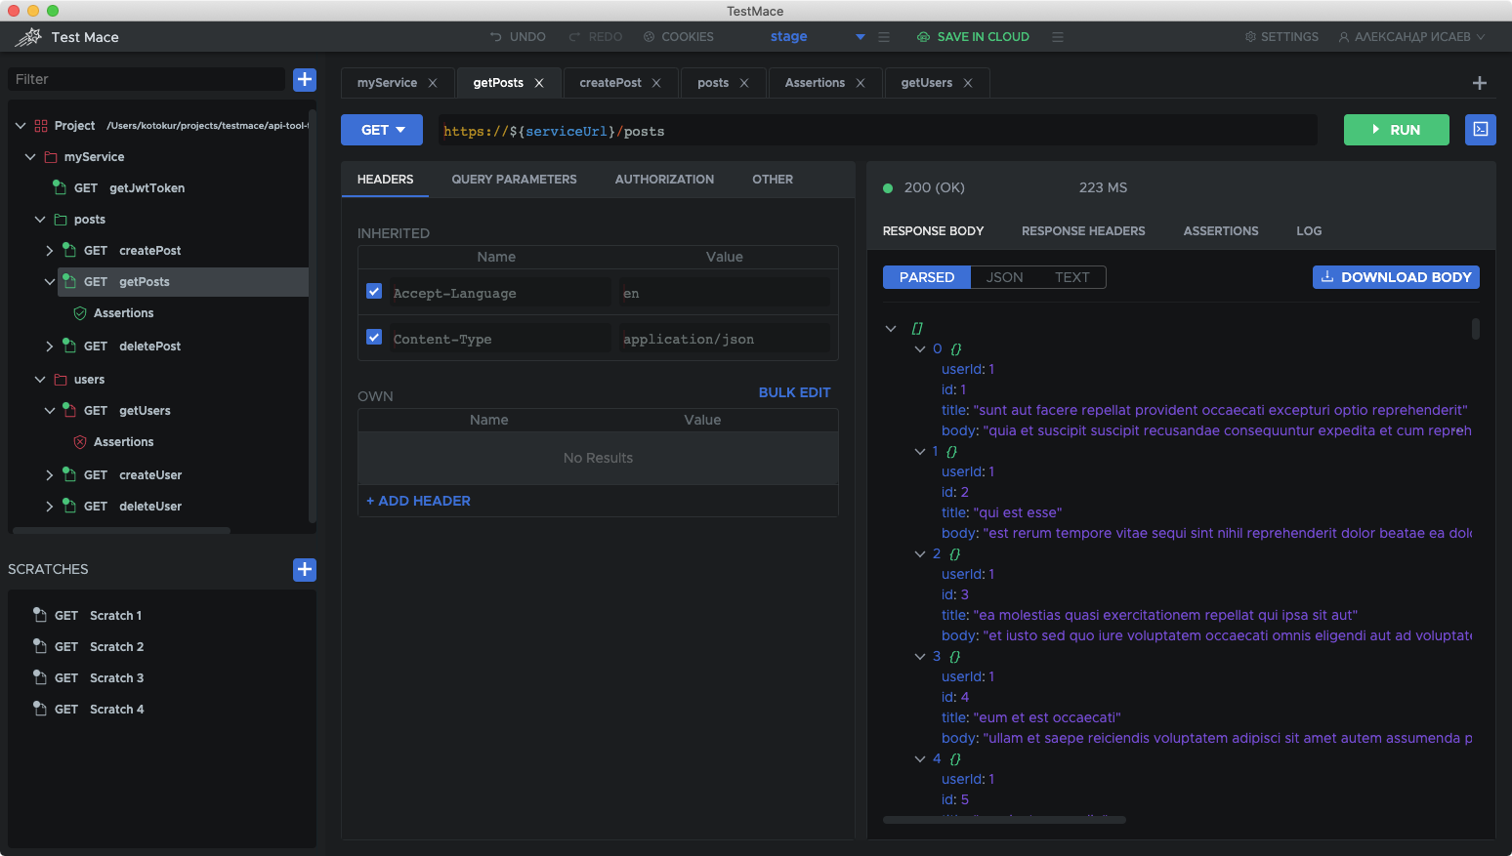
Task: Open the console panel icon next to RUN
Action: [1480, 130]
